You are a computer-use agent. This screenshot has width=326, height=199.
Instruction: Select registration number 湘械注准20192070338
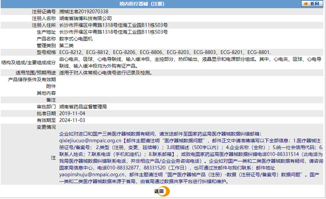click(84, 12)
